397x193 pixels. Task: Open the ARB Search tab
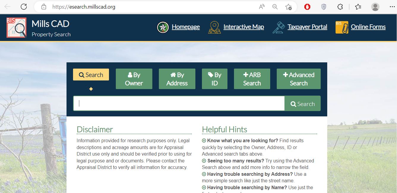(x=252, y=79)
